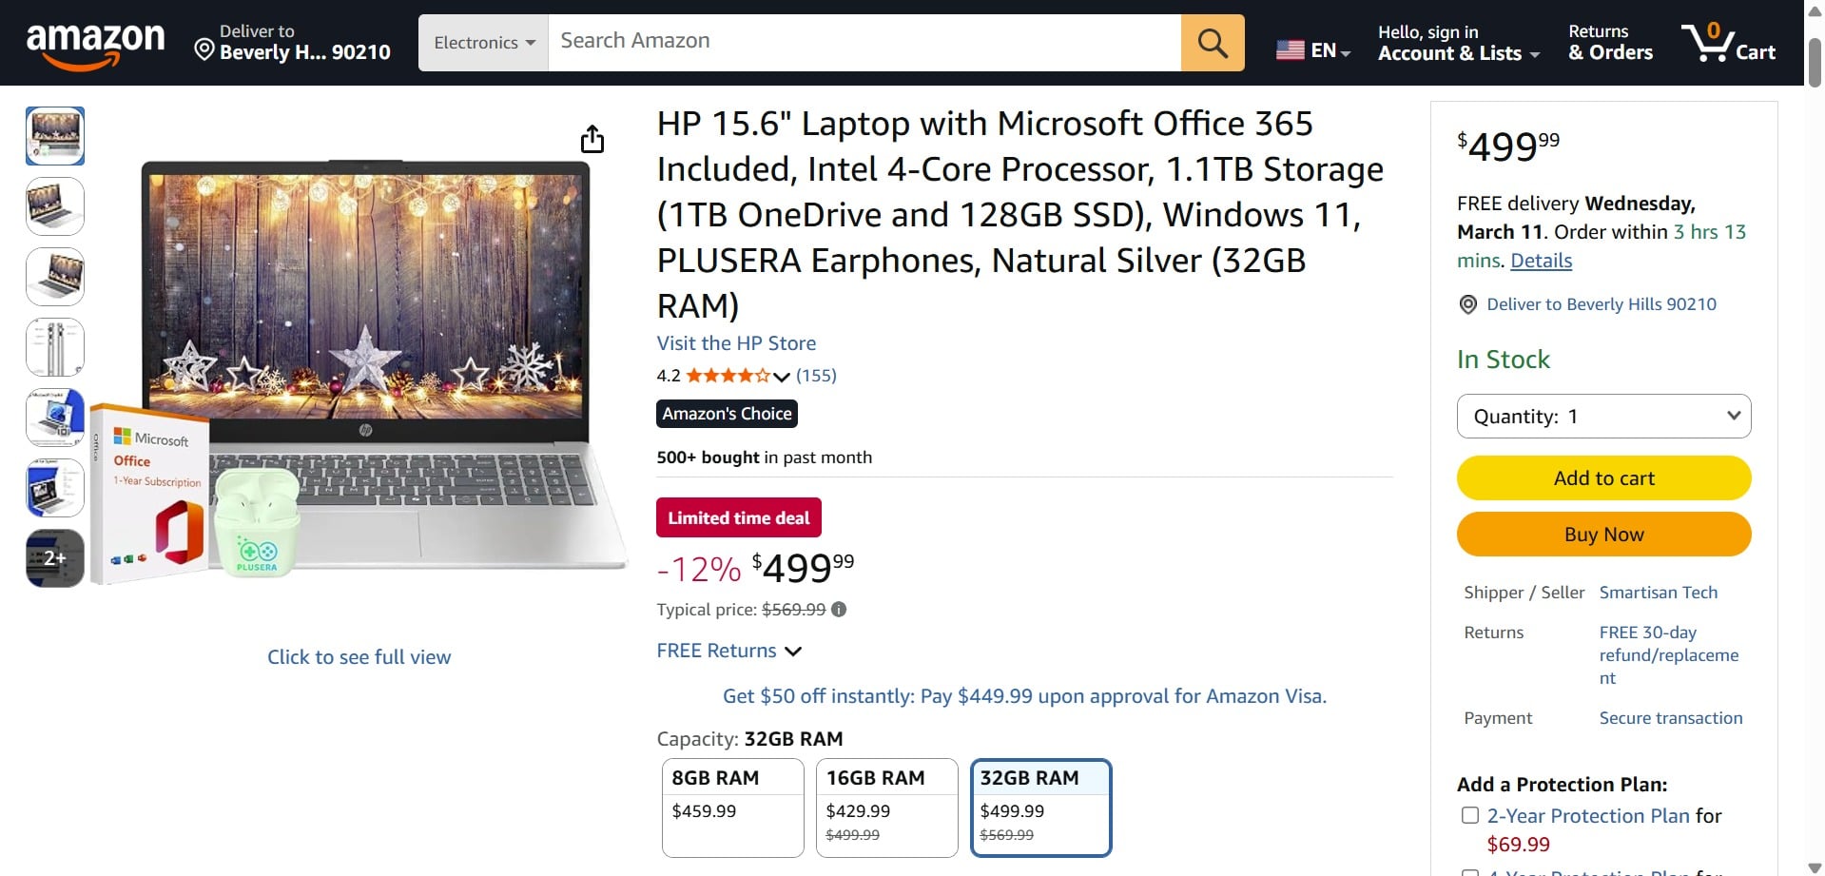Select the 16GB RAM option
The width and height of the screenshot is (1825, 876).
point(886,808)
